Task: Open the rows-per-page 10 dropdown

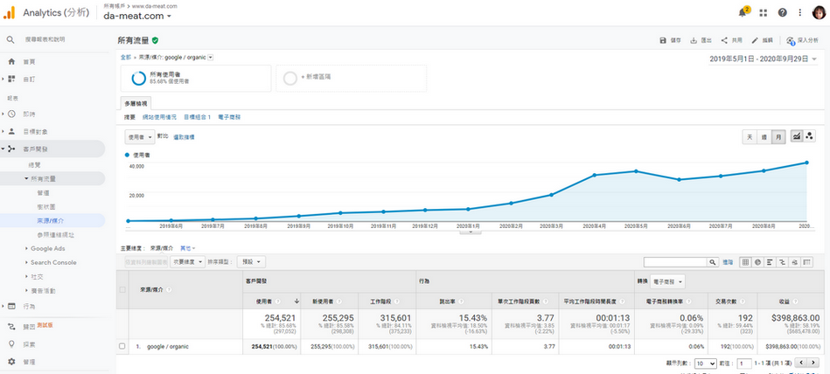Action: [x=706, y=364]
